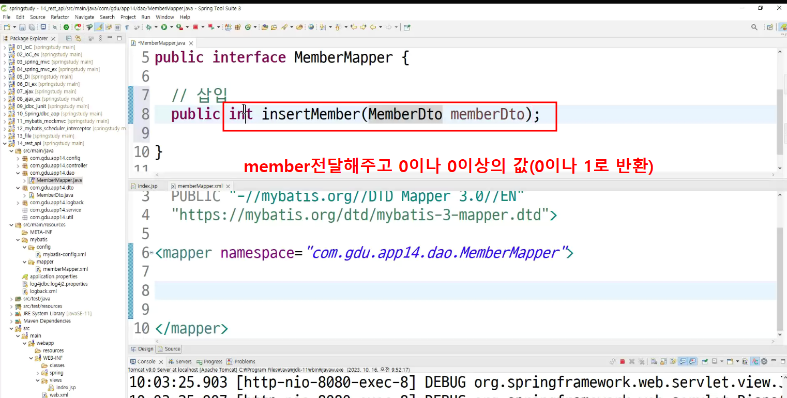Place cursor on empty line 8 of memberMapper.xml

[465, 290]
